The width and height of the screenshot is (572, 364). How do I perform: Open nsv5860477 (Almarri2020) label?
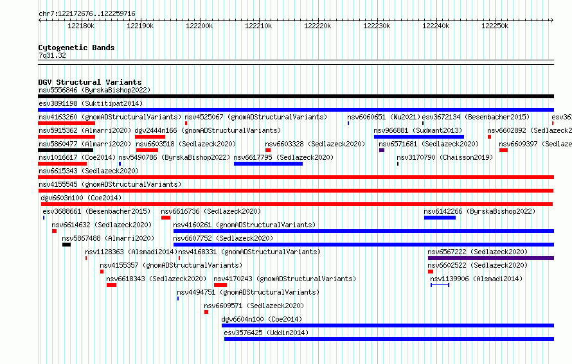pos(85,144)
